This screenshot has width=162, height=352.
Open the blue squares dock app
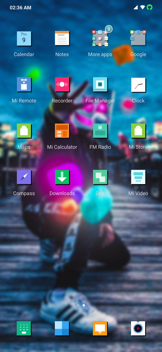[x=62, y=328]
